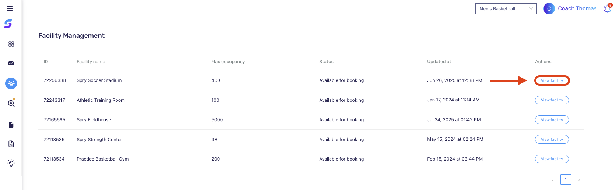Open the mail envelope icon in sidebar
This screenshot has height=190, width=616.
click(11, 63)
